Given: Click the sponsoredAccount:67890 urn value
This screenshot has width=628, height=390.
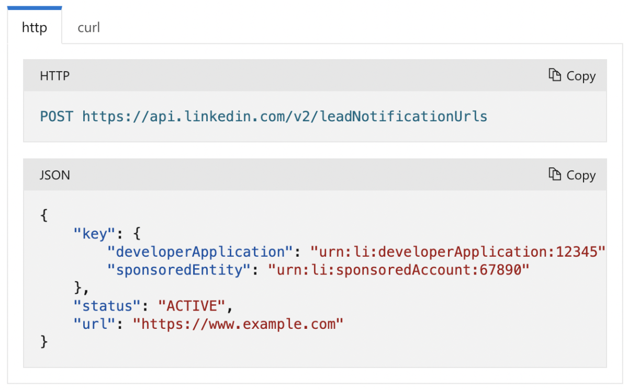Looking at the screenshot, I should pos(399,270).
